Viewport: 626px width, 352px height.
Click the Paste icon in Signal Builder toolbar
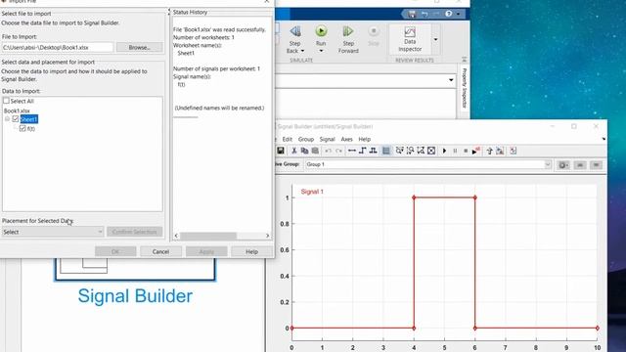[315, 151]
